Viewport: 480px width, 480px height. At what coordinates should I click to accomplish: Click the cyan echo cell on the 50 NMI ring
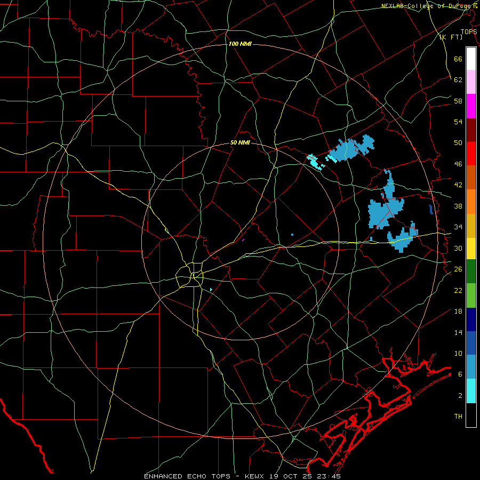(315, 162)
